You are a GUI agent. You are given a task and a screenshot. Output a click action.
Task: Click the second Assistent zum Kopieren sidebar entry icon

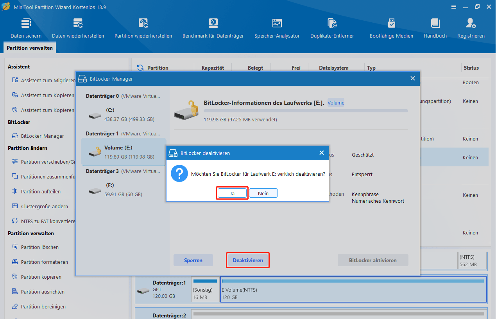[15, 110]
